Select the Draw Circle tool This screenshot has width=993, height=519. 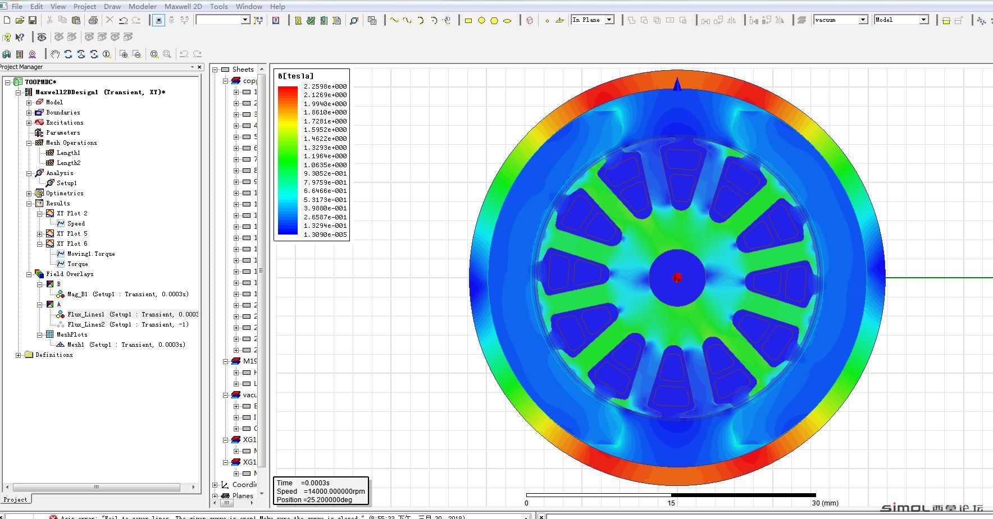click(481, 20)
